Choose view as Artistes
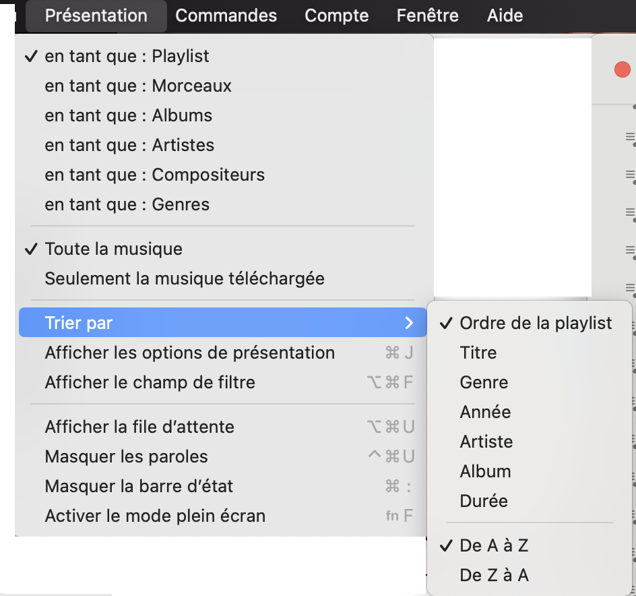This screenshot has width=636, height=596. pos(129,145)
